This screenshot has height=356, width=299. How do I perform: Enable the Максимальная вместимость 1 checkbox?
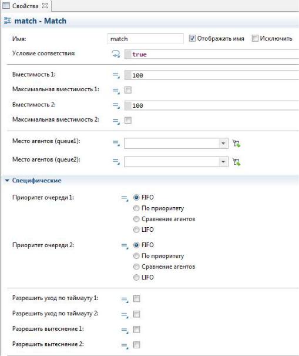coord(128,90)
